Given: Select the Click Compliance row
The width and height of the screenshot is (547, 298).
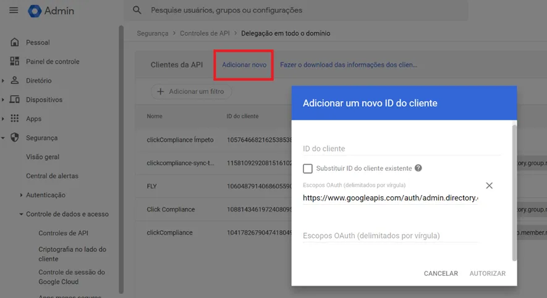Looking at the screenshot, I should (213, 210).
